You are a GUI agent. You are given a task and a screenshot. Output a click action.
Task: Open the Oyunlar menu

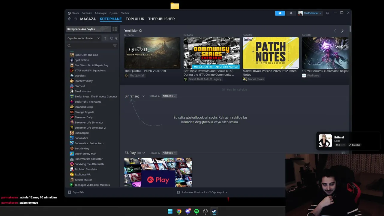click(114, 13)
